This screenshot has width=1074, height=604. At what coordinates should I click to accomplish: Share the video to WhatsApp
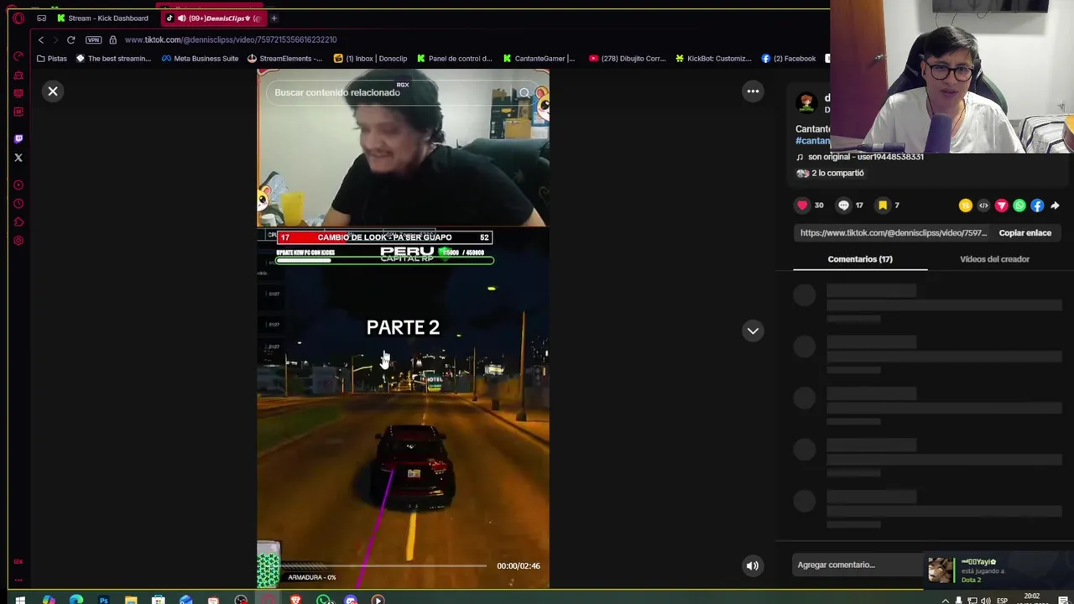click(1019, 206)
